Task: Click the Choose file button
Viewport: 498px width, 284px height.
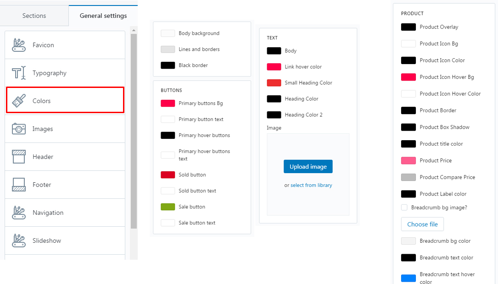Action: pyautogui.click(x=422, y=224)
